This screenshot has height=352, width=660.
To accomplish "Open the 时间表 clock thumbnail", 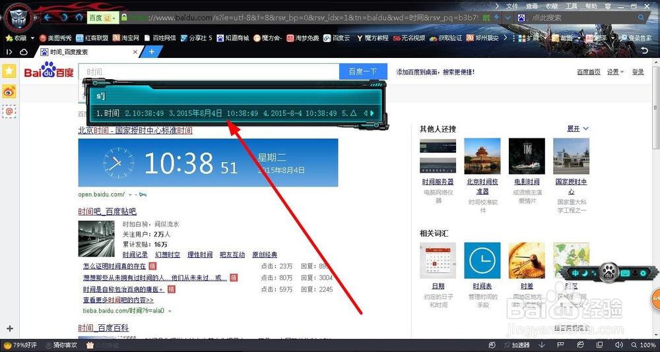I will click(482, 260).
